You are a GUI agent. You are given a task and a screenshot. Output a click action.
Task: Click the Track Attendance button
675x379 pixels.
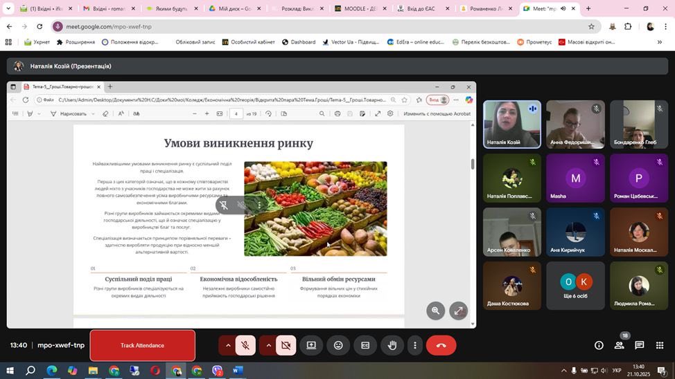click(x=143, y=346)
